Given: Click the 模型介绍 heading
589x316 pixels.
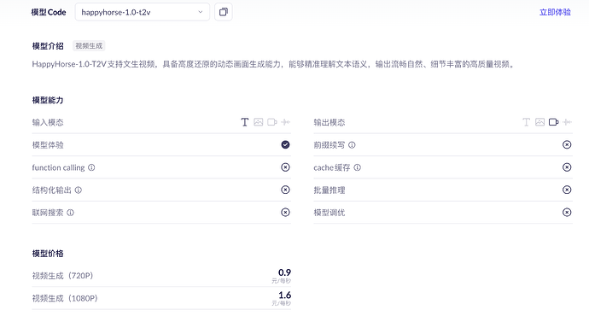Looking at the screenshot, I should pos(48,46).
